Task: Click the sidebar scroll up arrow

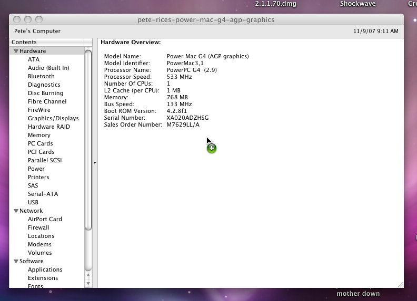Action: [88, 275]
